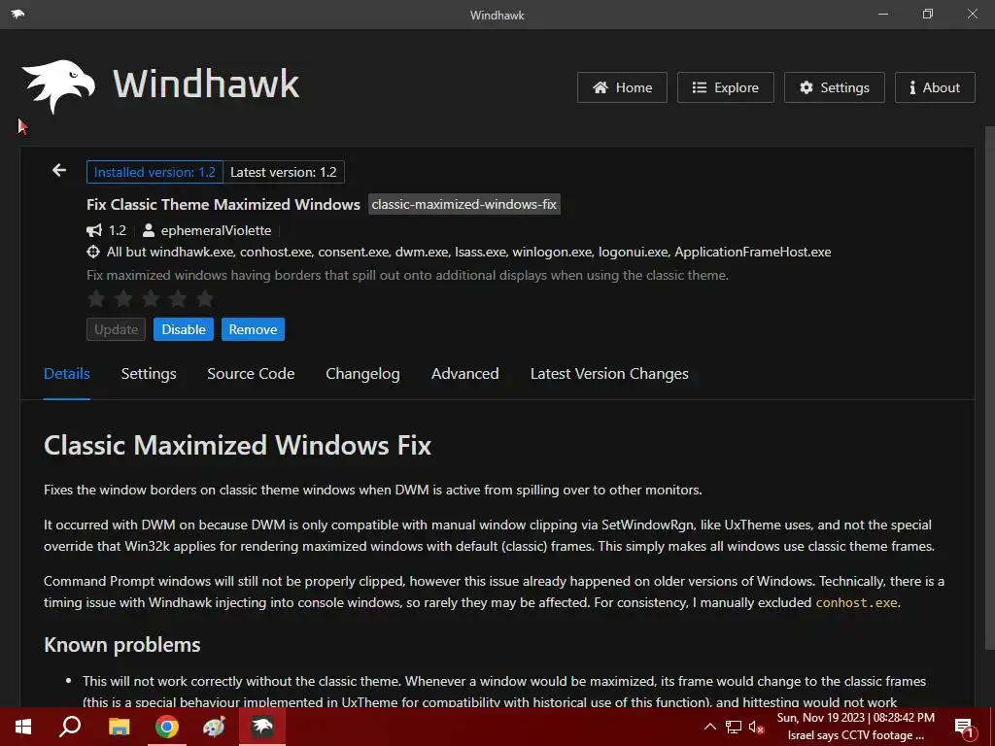Click the Windhawk taskbar icon
This screenshot has width=995, height=746.
tap(262, 727)
